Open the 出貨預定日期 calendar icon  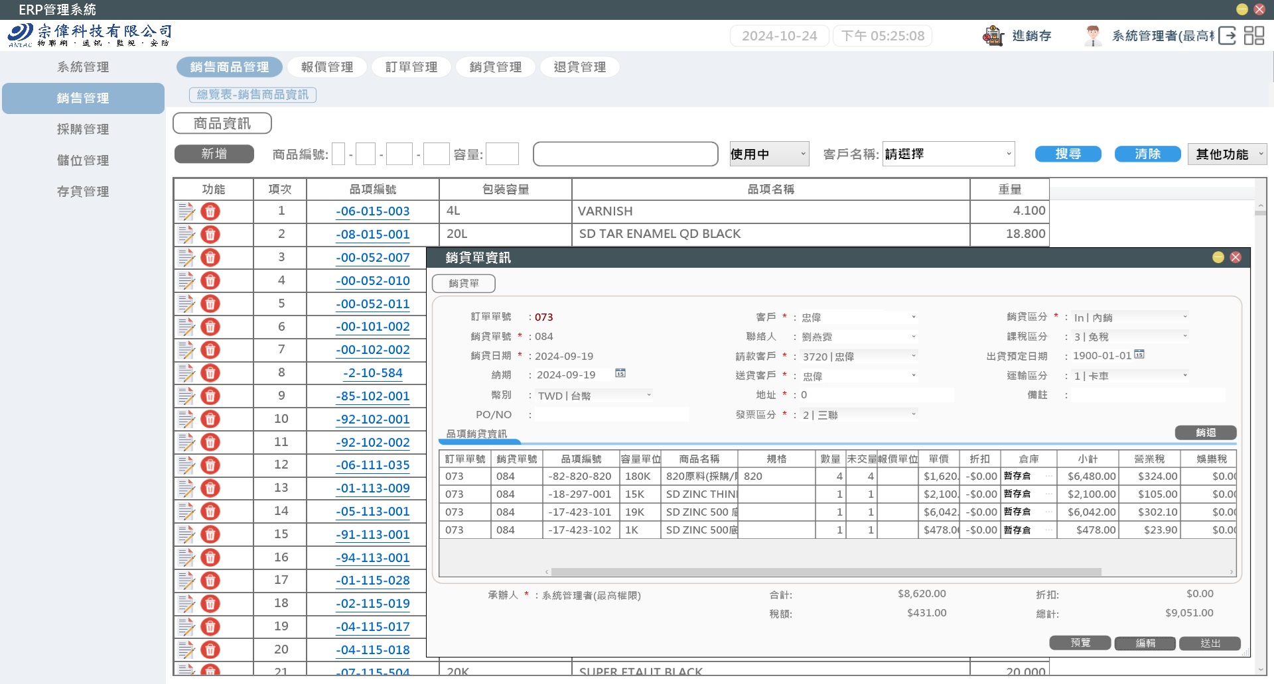click(1138, 355)
